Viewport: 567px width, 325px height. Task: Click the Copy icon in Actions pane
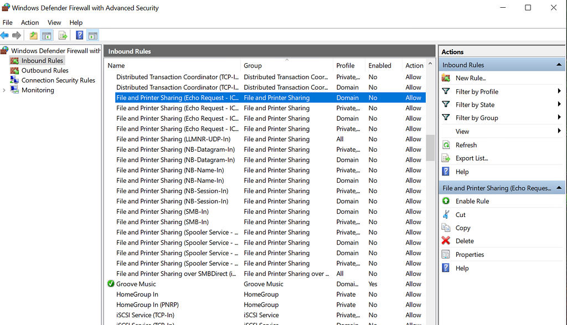point(446,228)
